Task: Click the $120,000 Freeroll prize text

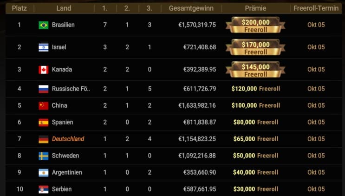Action: click(x=255, y=89)
